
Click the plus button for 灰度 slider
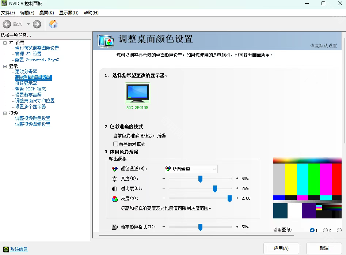[237, 198]
